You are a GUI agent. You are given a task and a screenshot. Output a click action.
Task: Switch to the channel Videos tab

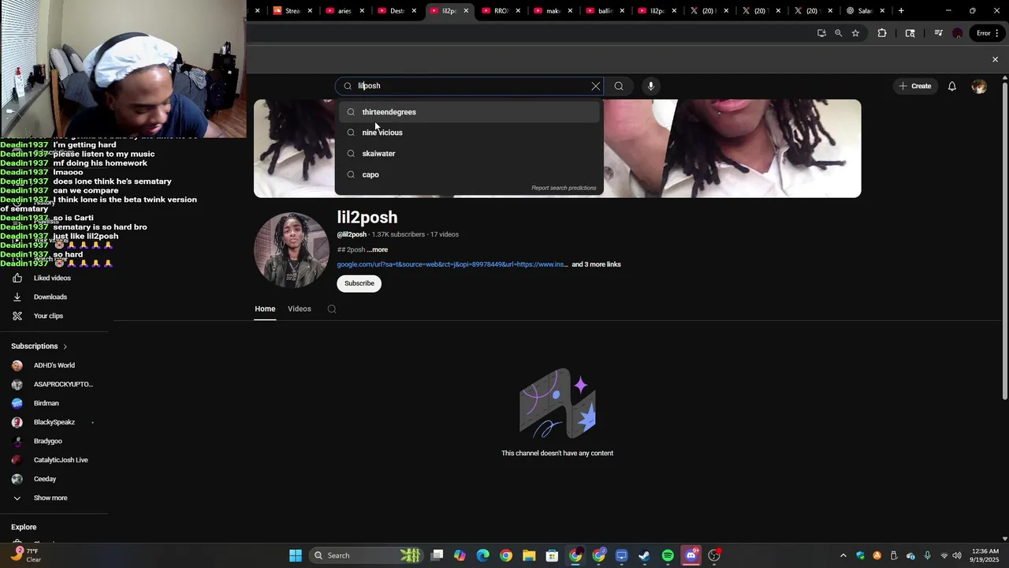(x=300, y=309)
